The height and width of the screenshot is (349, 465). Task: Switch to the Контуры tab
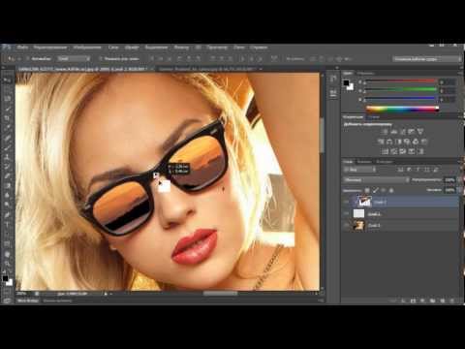(x=385, y=161)
